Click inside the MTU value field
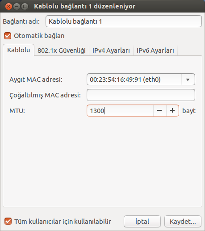 click(120, 110)
